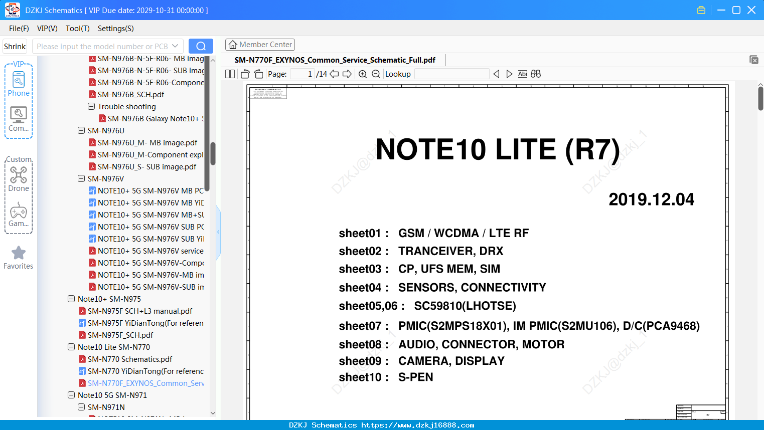The image size is (764, 430).
Task: Open NOTE10+ 5G SM-N976V-SUB image file
Action: [x=146, y=287]
